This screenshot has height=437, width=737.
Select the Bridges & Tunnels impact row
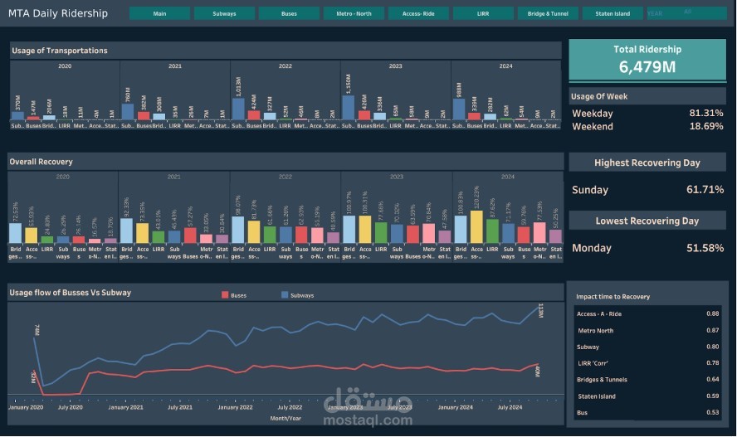tap(647, 379)
